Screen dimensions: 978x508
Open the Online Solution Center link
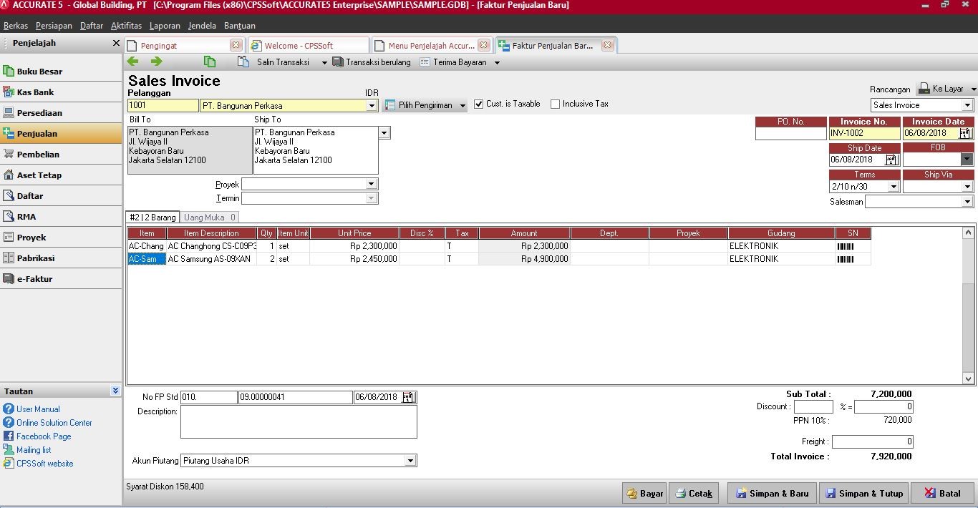[54, 423]
